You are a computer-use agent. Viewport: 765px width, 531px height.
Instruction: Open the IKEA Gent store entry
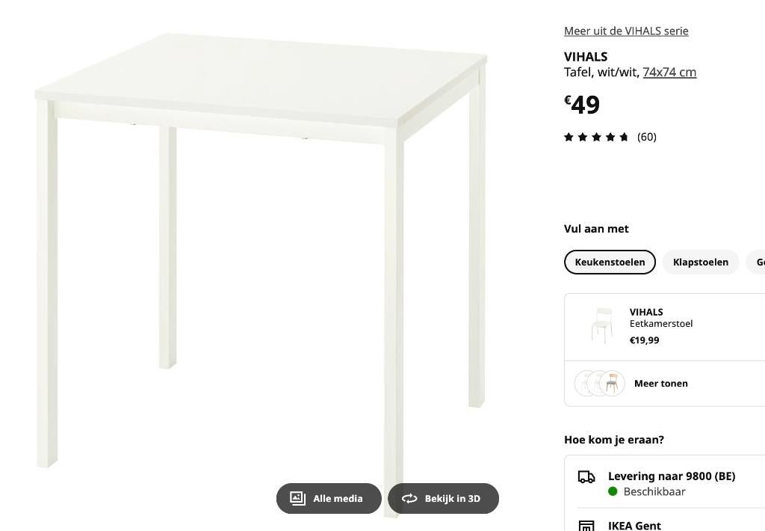634,526
